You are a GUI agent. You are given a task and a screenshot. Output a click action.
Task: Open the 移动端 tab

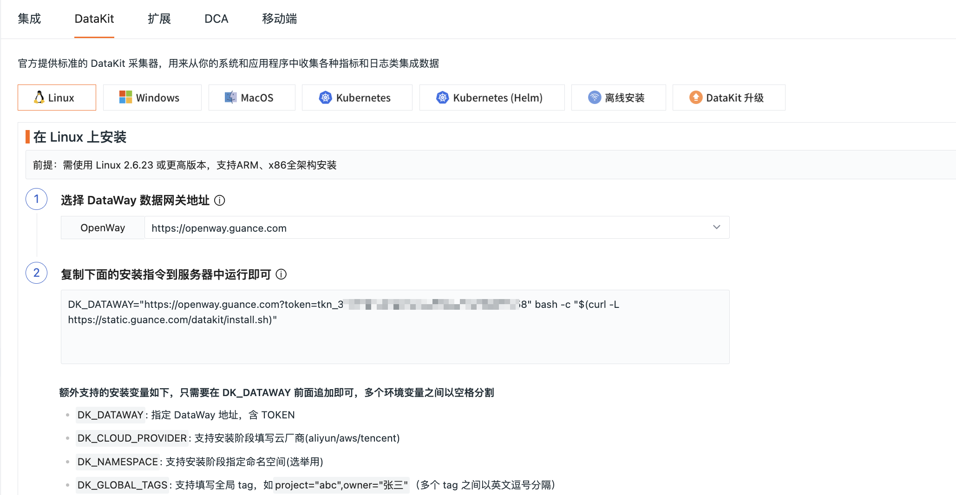279,19
